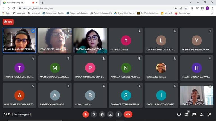Toggle the camera on or off
216x121 pixels.
[x=94, y=114]
